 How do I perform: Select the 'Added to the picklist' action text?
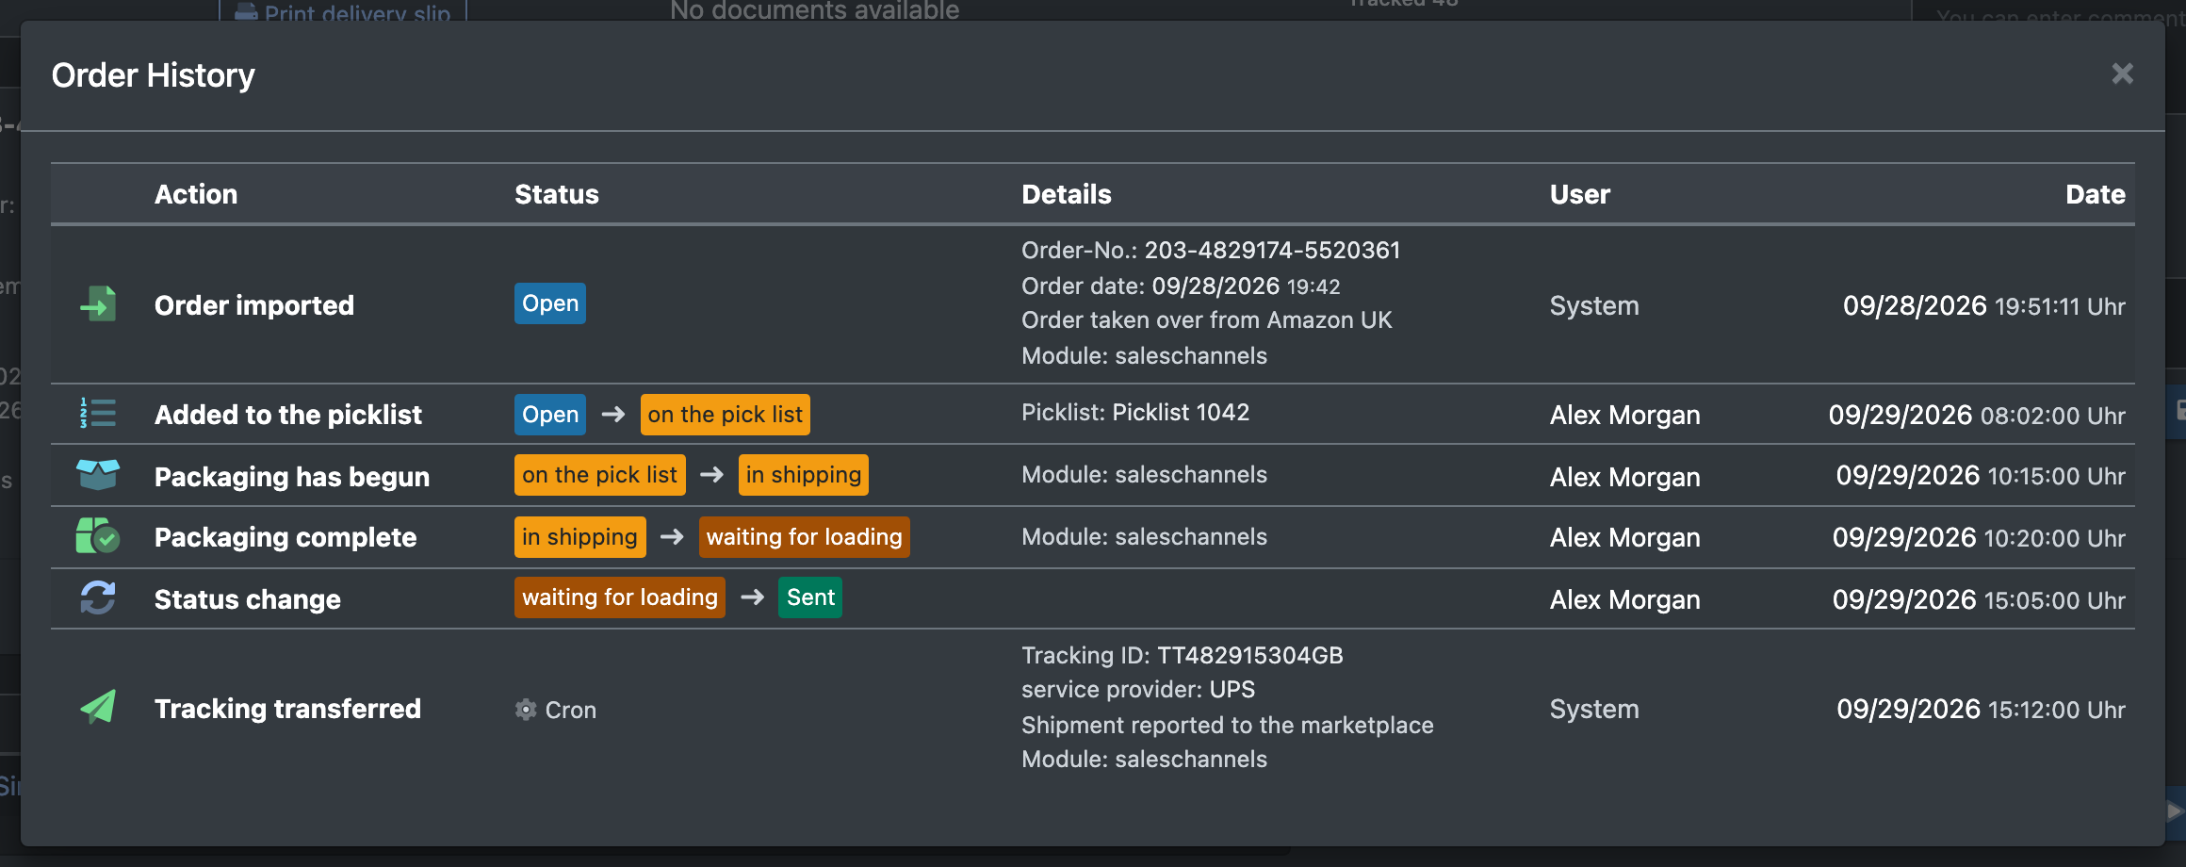click(x=288, y=415)
